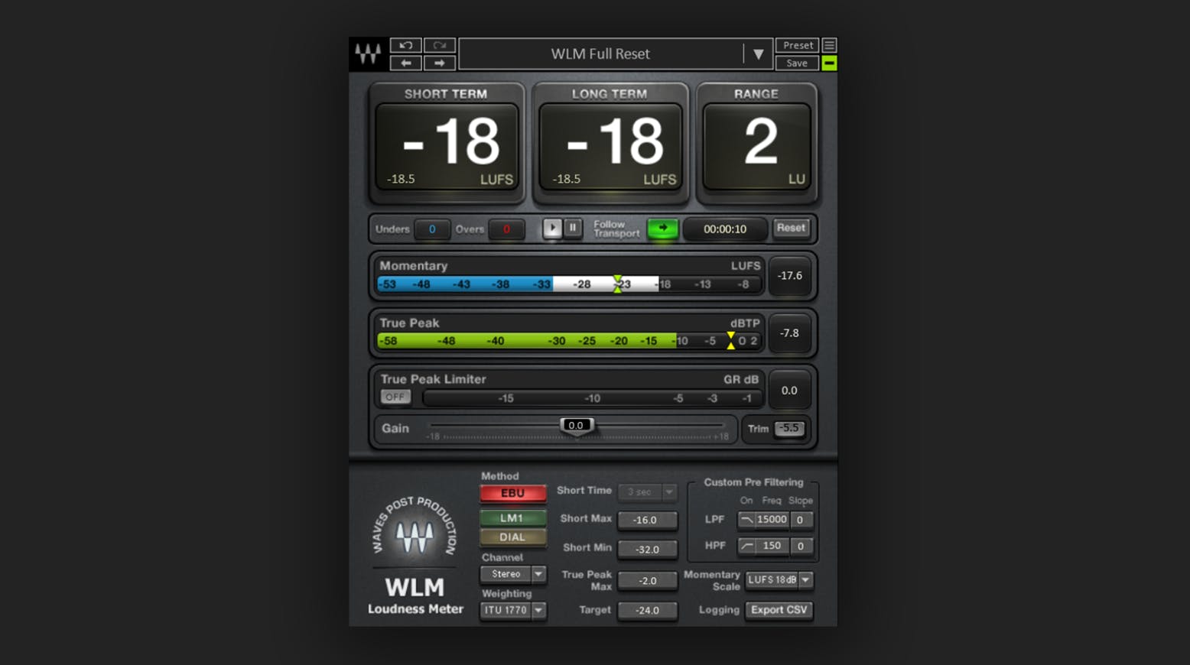Screen dimensions: 1190x665
Task: Open the Momentary Scale LUFS 18dB dropdown
Action: (779, 580)
